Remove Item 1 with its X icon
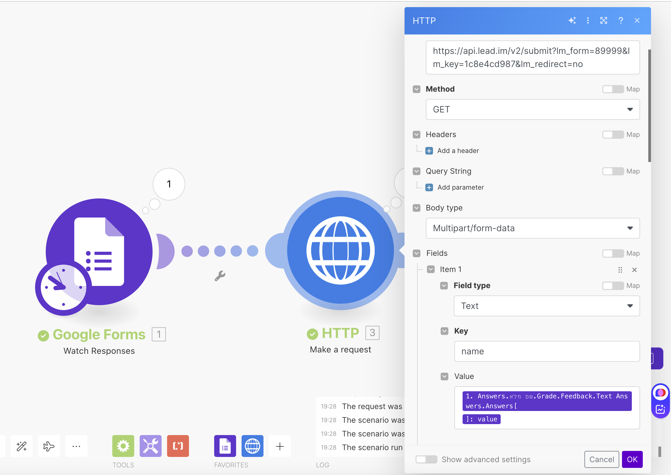 pyautogui.click(x=634, y=270)
